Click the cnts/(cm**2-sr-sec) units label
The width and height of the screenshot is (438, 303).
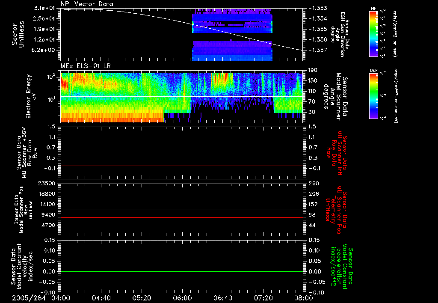395,33
